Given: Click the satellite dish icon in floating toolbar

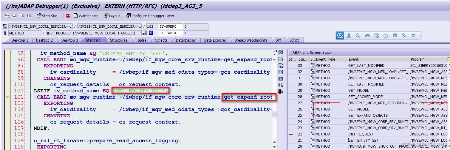Looking at the screenshot, I should point(404,36).
